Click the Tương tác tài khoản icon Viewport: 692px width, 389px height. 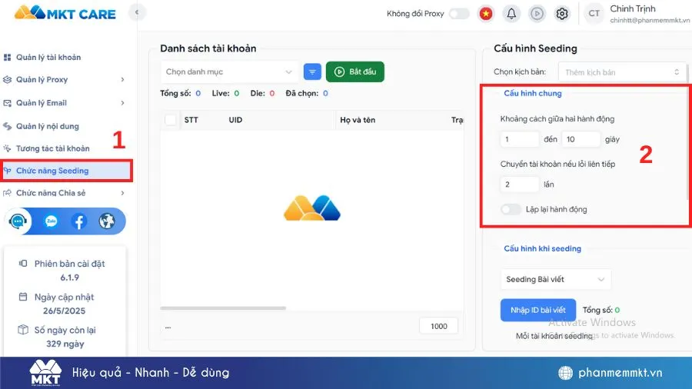(x=7, y=148)
